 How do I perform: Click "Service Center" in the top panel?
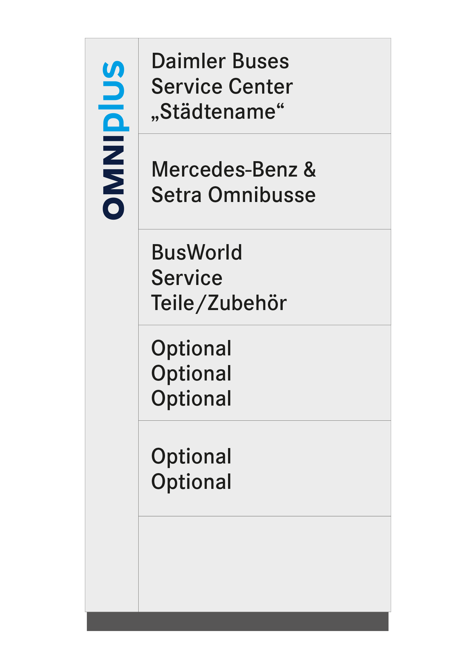tap(222, 87)
